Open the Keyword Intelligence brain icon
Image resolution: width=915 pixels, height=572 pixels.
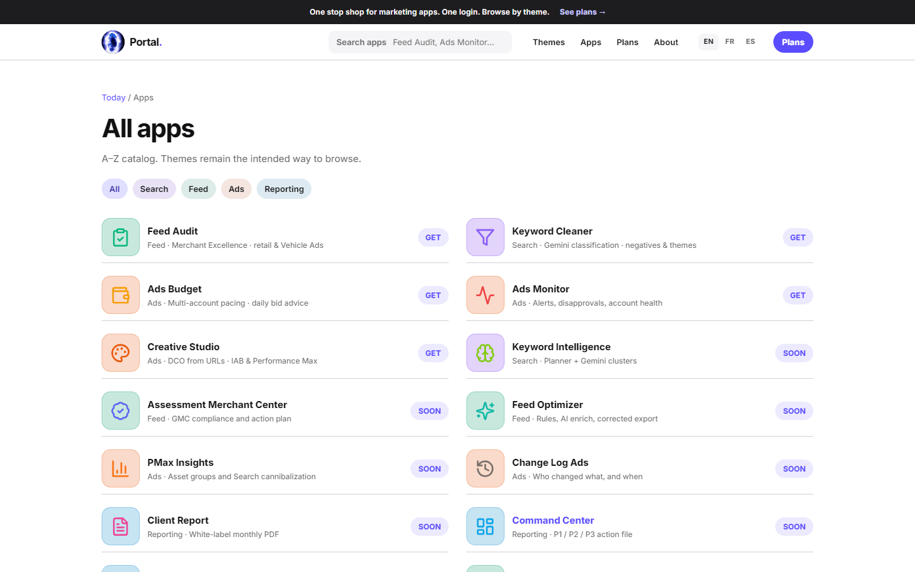click(485, 353)
